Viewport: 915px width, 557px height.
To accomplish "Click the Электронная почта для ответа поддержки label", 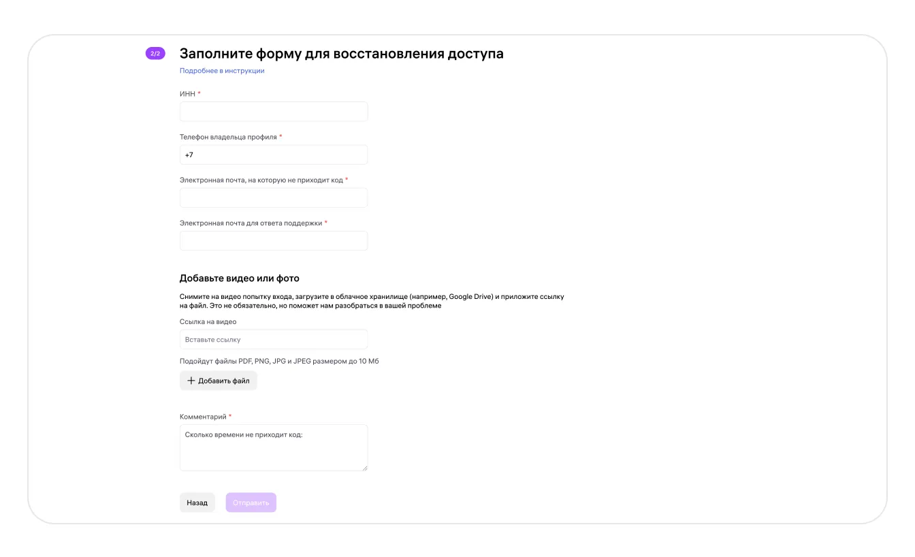I will (251, 223).
